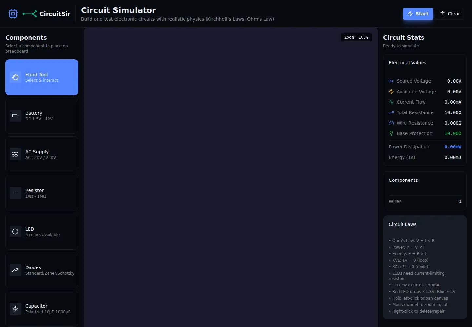Select the Diodes Standard/Zener/Schottky component

[42, 270]
